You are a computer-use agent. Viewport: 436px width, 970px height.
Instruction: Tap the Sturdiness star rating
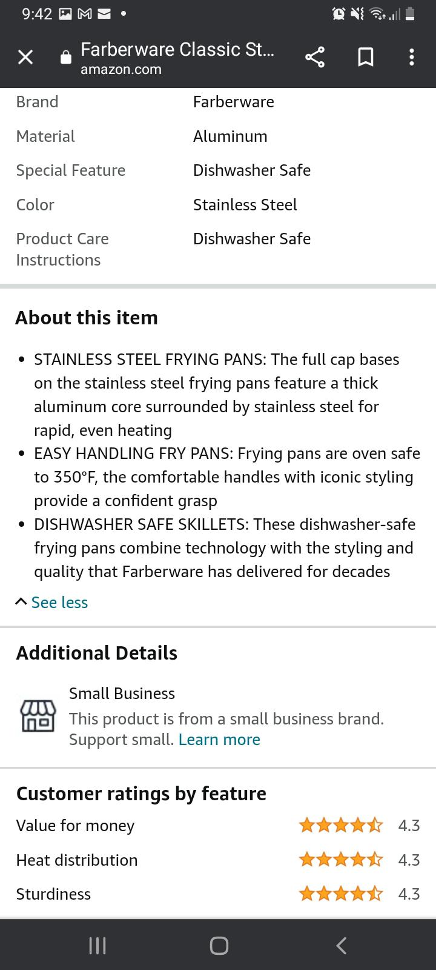pos(341,894)
